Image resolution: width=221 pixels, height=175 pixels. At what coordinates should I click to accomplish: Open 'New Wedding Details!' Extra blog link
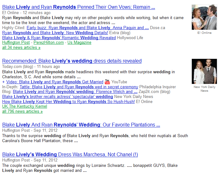[x=55, y=33]
